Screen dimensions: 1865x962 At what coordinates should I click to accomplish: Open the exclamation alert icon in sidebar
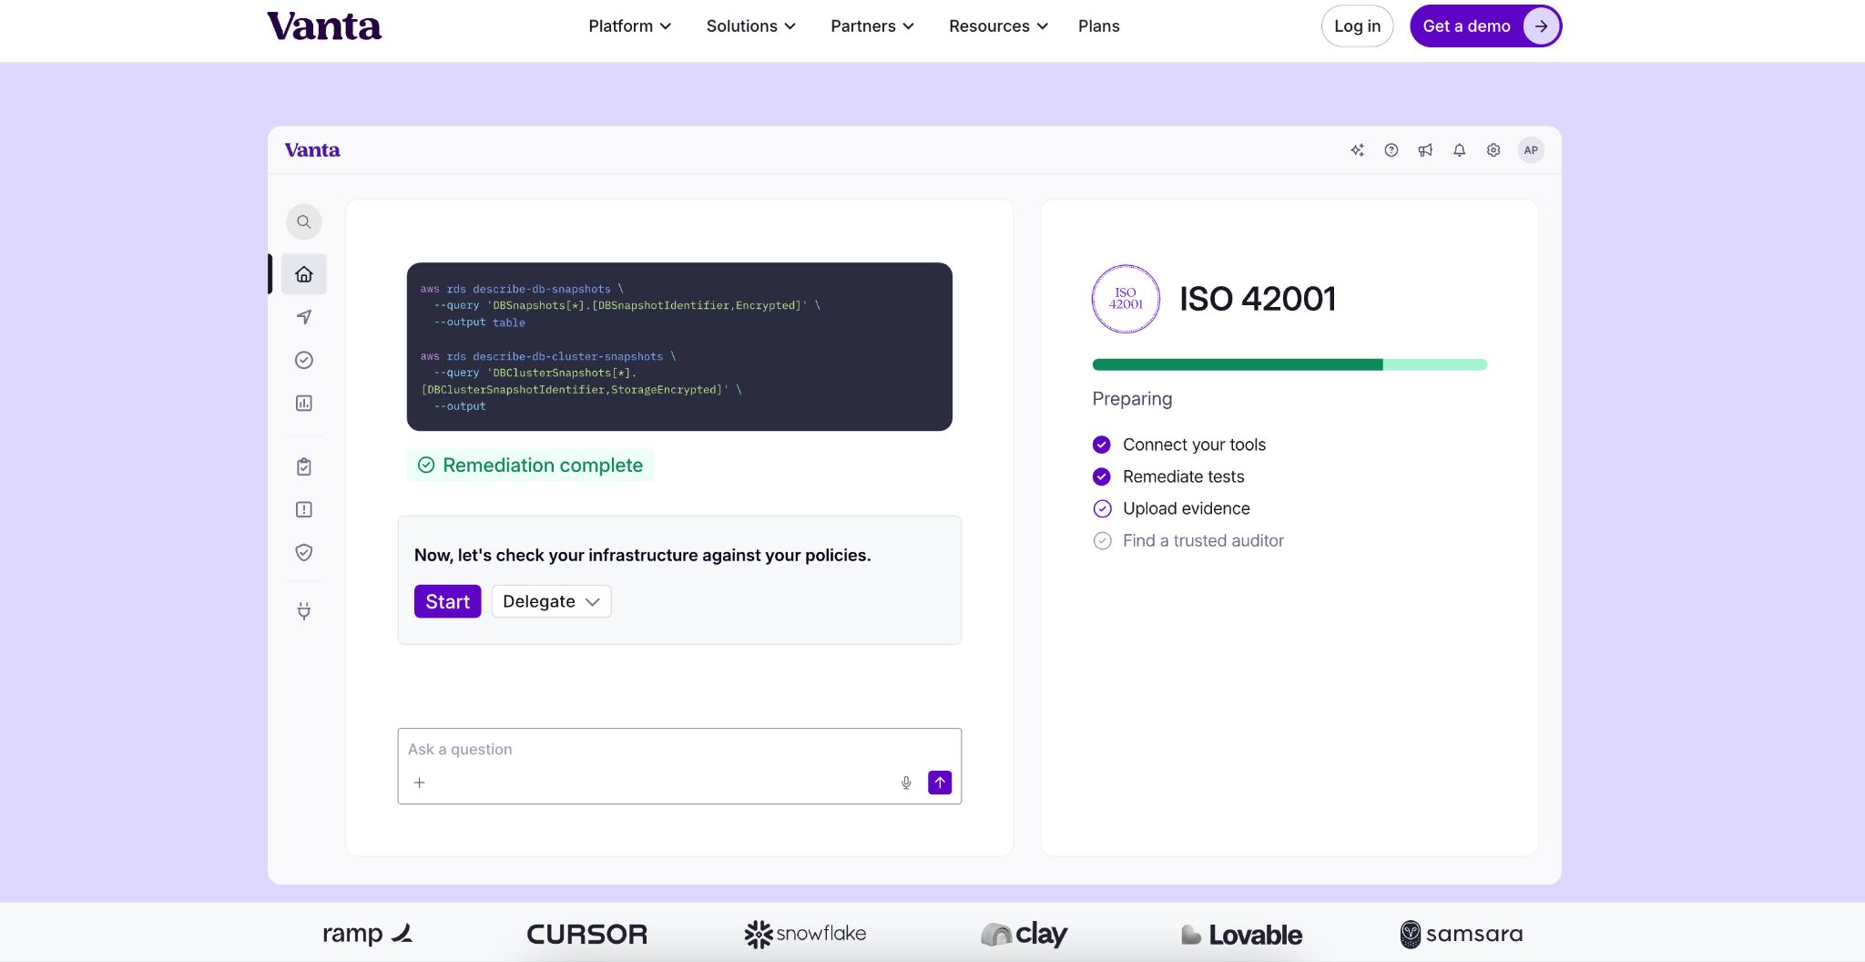[x=304, y=509]
